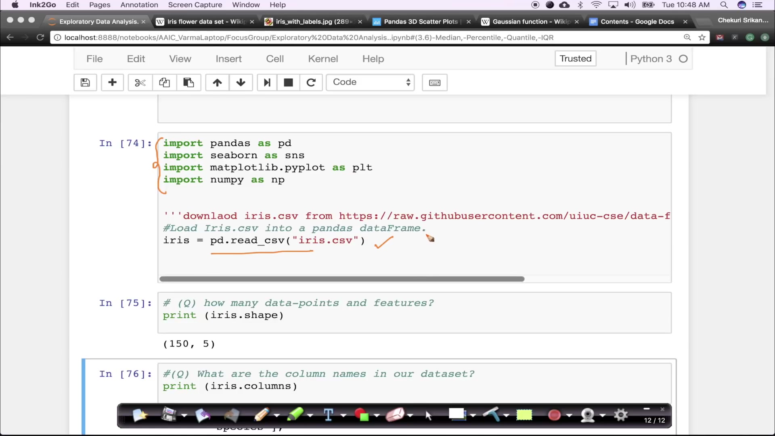Image resolution: width=775 pixels, height=436 pixels.
Task: Expand the pen options dropdown arrow
Action: click(277, 415)
